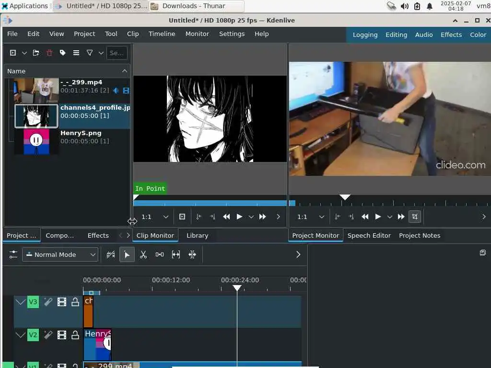The image size is (491, 368).
Task: Select the Slip tool
Action: (176, 255)
